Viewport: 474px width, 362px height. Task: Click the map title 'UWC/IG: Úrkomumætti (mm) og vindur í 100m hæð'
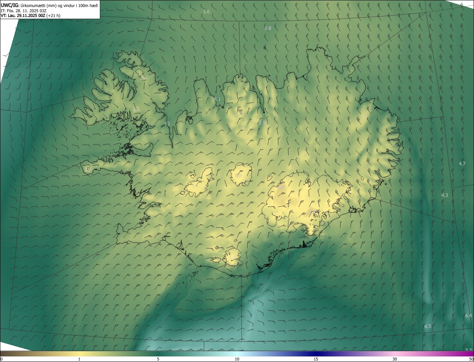tap(49, 5)
